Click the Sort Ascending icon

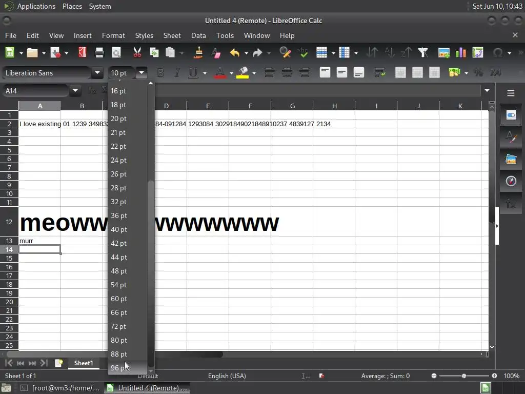[x=390, y=53]
